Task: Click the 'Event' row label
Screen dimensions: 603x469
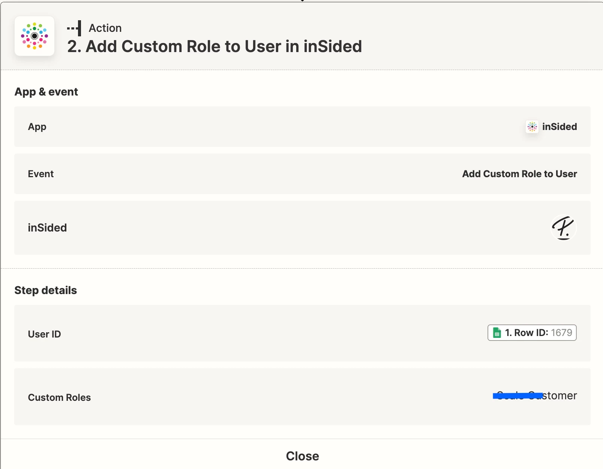Action: pyautogui.click(x=41, y=174)
